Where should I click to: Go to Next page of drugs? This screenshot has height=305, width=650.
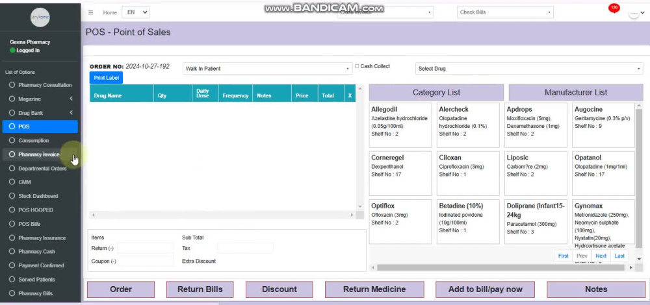[x=601, y=256]
